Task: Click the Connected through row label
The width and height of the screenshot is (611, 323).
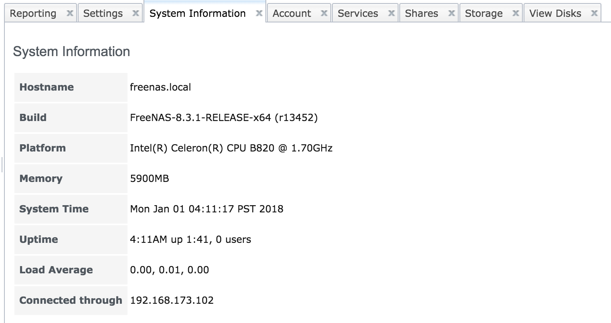Action: point(71,300)
